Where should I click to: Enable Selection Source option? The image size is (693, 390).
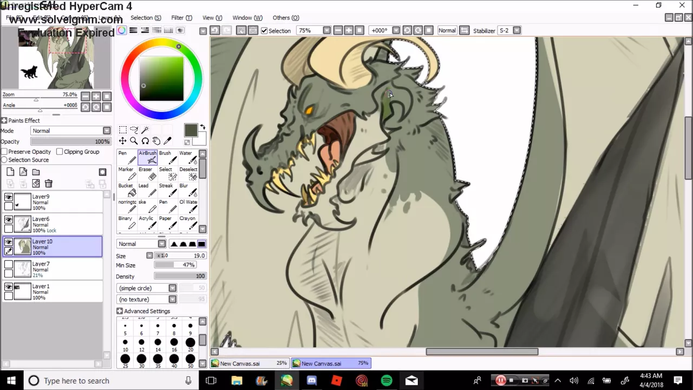pyautogui.click(x=4, y=160)
